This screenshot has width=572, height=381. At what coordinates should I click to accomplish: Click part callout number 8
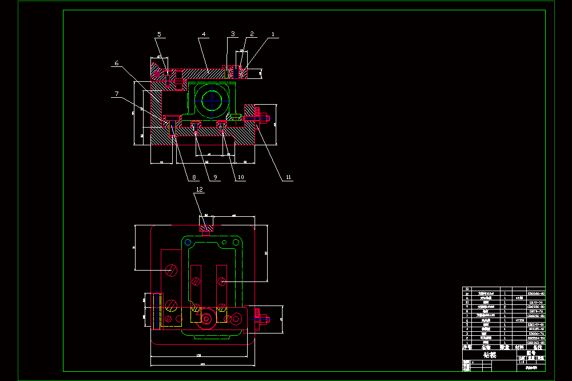click(194, 177)
